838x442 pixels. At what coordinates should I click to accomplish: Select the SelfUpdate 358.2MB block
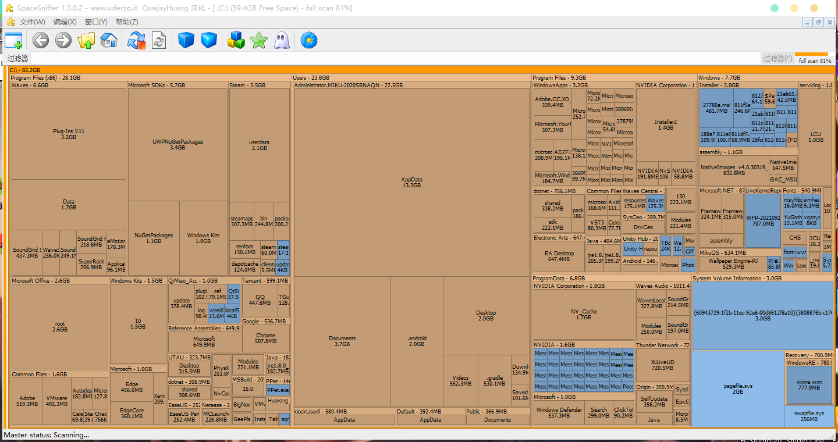[654, 402]
